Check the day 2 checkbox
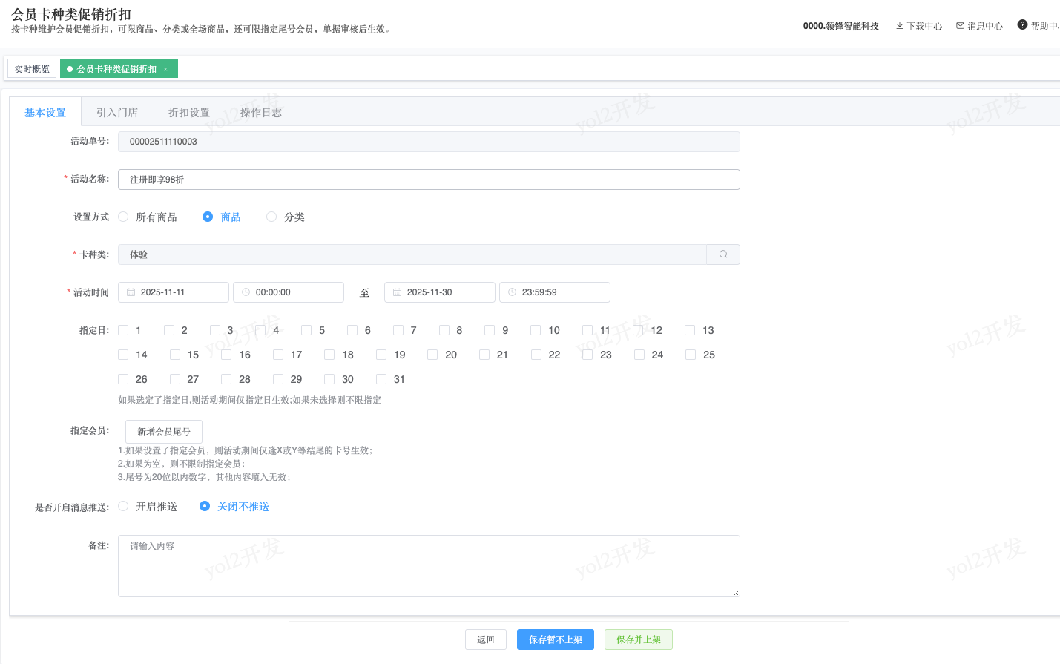Image resolution: width=1060 pixels, height=664 pixels. click(169, 330)
